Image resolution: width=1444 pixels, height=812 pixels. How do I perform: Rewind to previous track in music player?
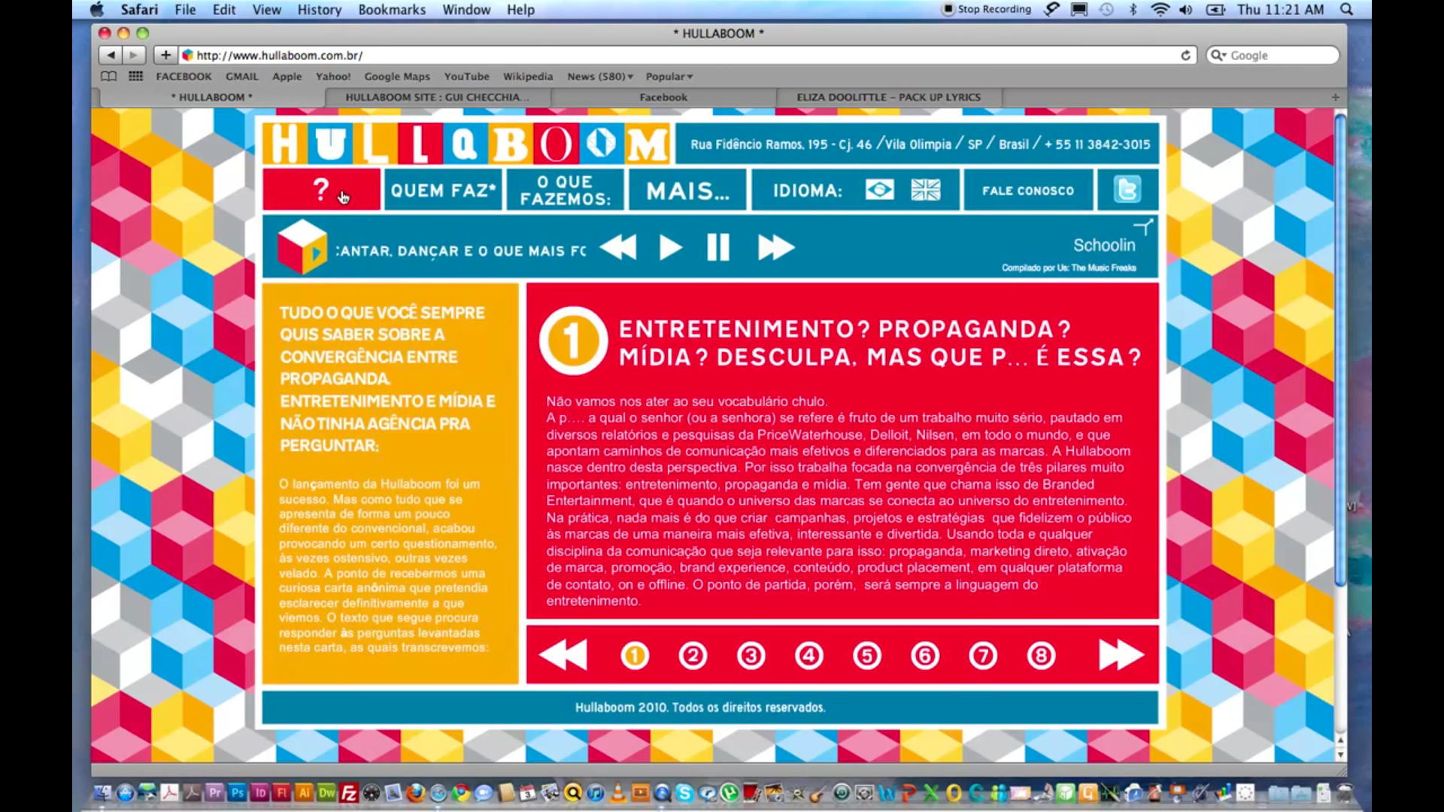(618, 247)
